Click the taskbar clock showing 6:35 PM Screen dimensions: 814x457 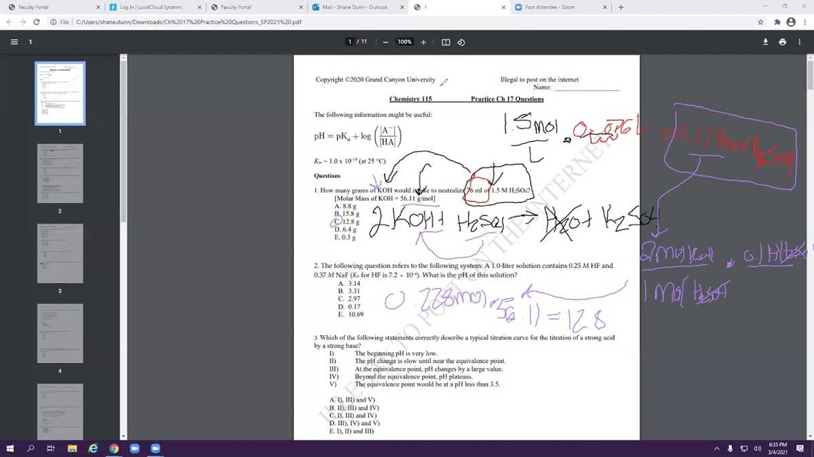778,448
